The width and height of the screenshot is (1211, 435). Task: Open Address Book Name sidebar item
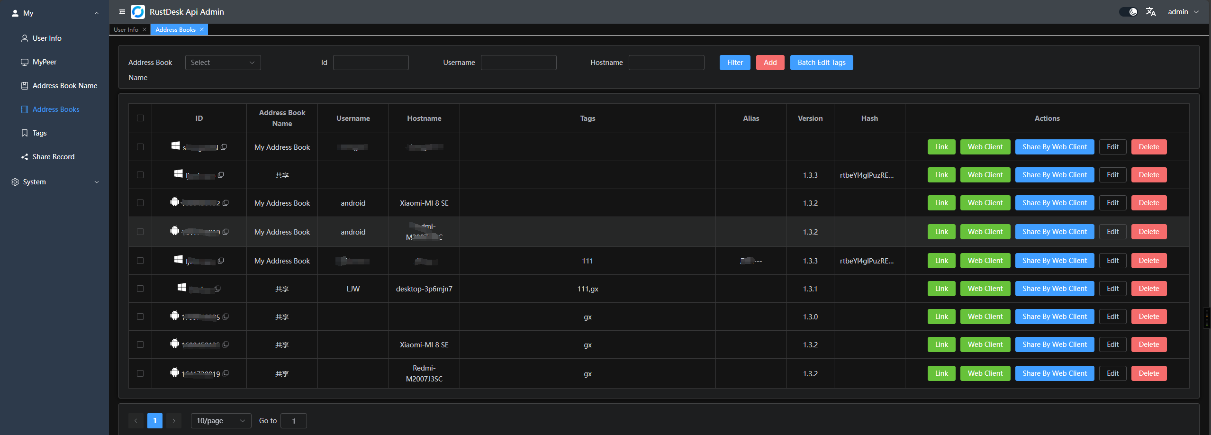[64, 85]
